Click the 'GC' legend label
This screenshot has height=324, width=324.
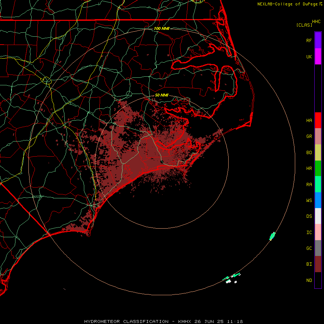click(309, 248)
